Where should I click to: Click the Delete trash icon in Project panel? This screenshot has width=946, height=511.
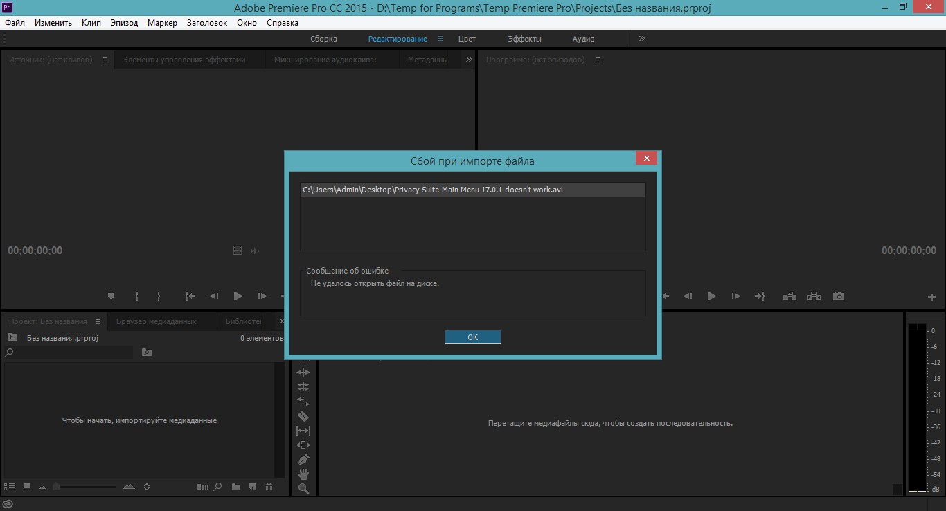click(269, 487)
